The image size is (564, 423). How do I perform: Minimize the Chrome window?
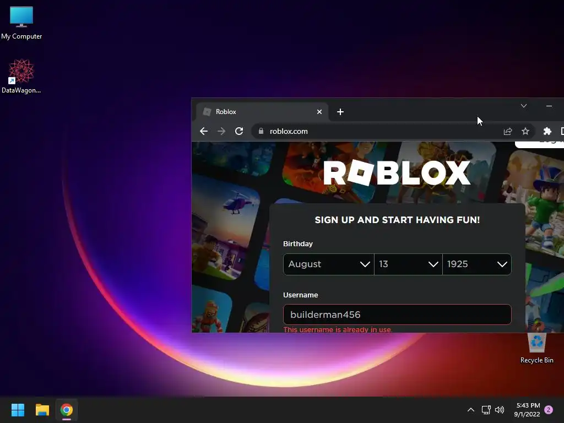point(549,106)
